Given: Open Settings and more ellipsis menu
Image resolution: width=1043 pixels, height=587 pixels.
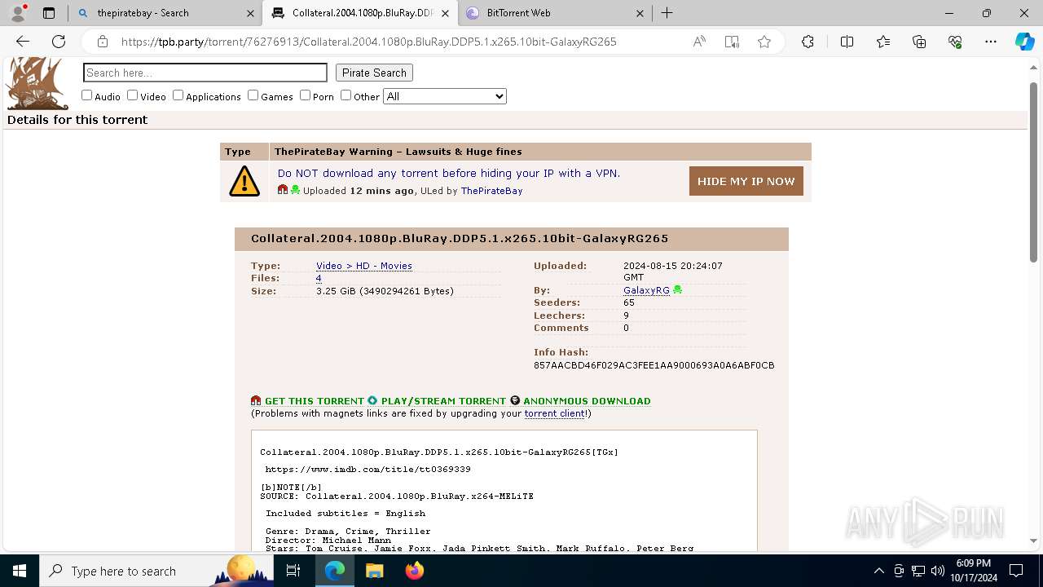Looking at the screenshot, I should click(x=991, y=42).
